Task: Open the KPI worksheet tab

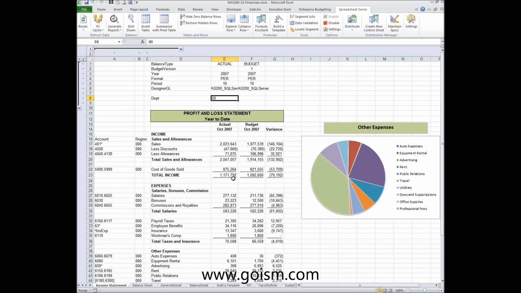Action: pyautogui.click(x=249, y=285)
